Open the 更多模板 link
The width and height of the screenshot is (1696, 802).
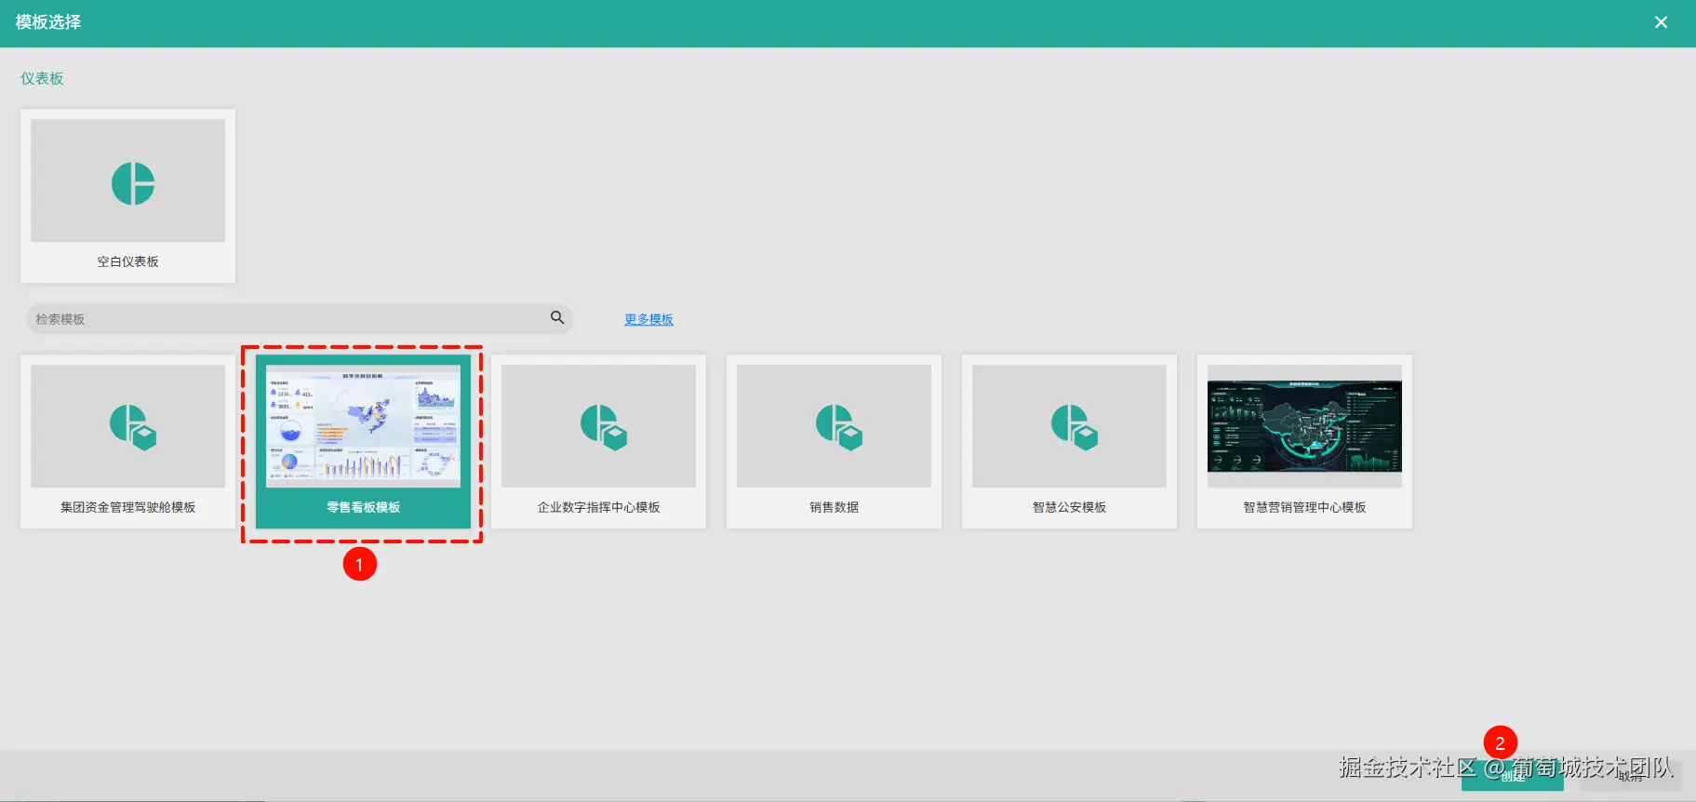pyautogui.click(x=648, y=319)
